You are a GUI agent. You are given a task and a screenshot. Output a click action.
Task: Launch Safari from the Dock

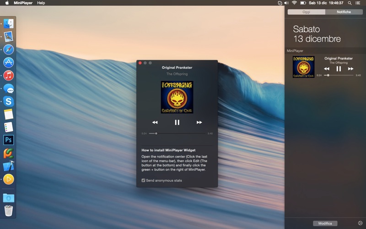(x=9, y=49)
